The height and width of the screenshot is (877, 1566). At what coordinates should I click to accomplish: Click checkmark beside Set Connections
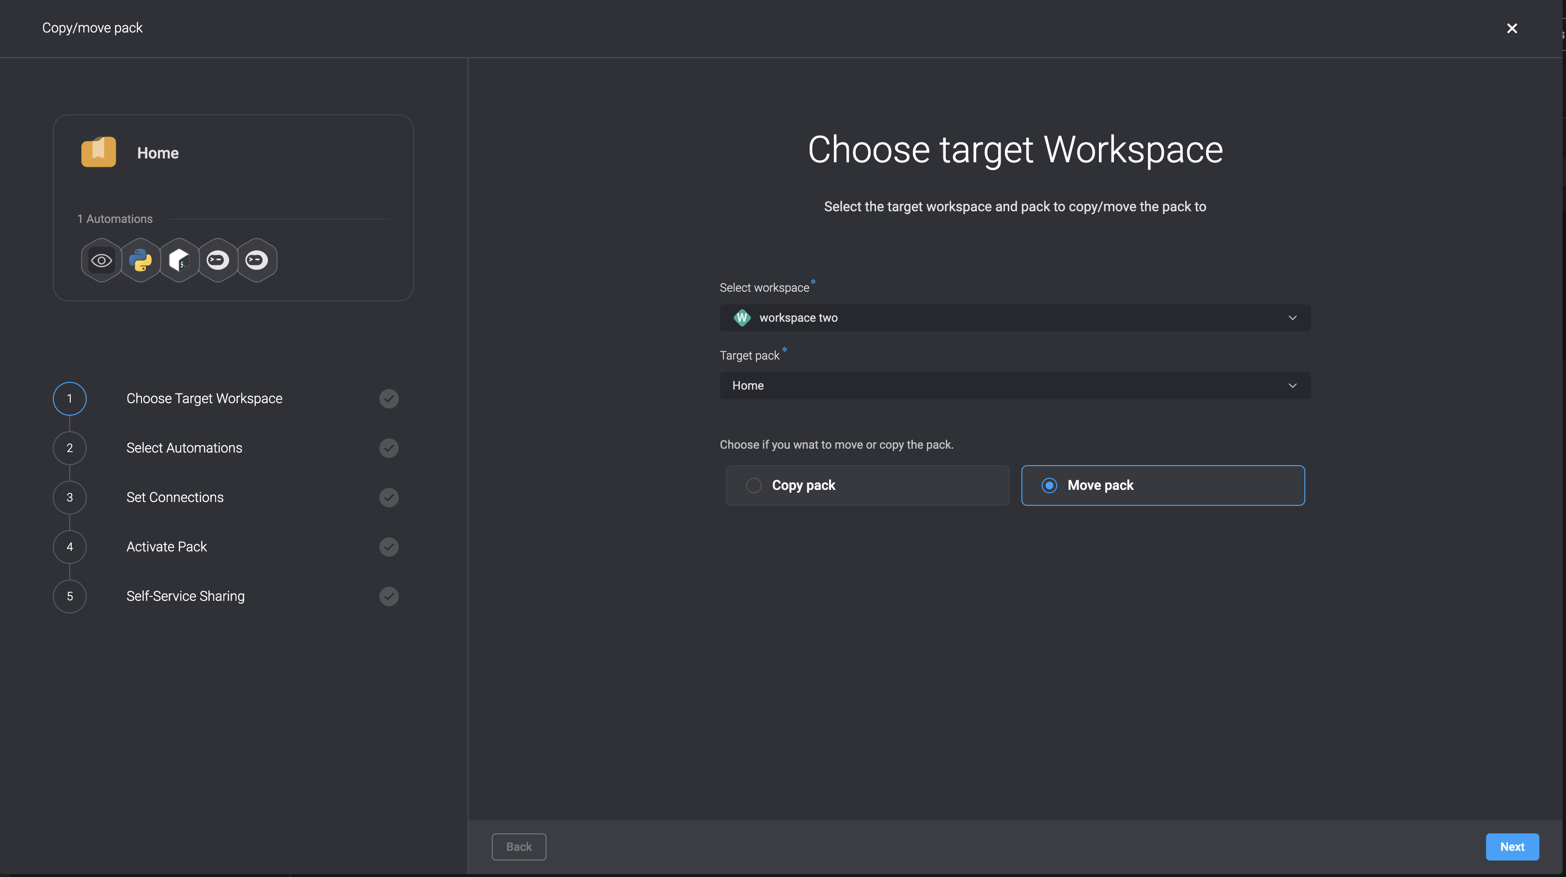pos(389,497)
